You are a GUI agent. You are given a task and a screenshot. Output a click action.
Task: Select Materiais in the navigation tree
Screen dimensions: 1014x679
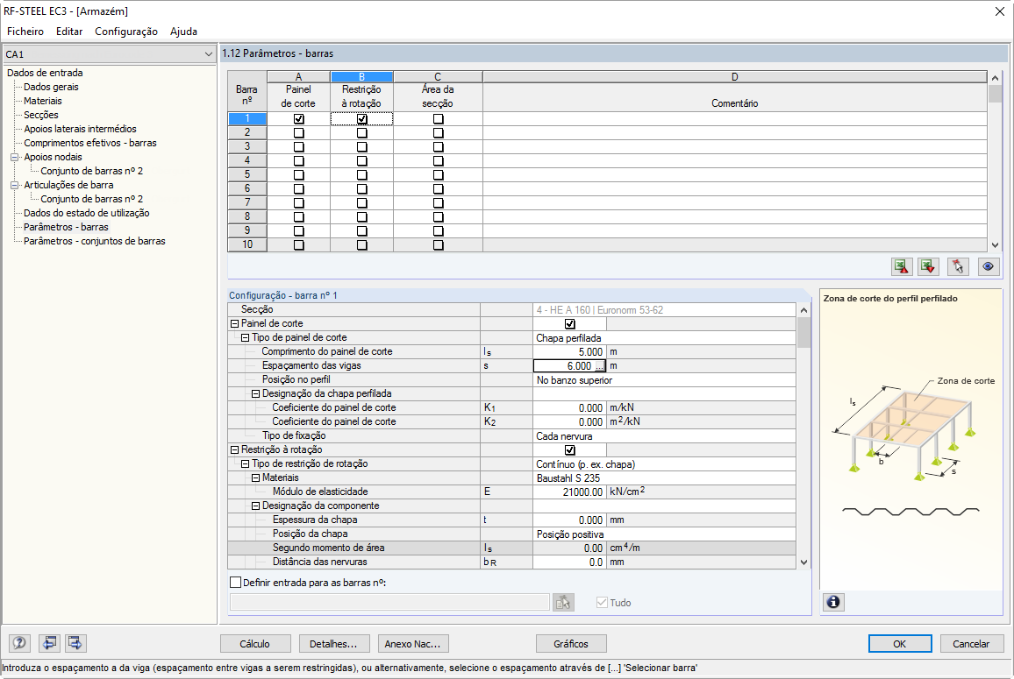(x=43, y=101)
